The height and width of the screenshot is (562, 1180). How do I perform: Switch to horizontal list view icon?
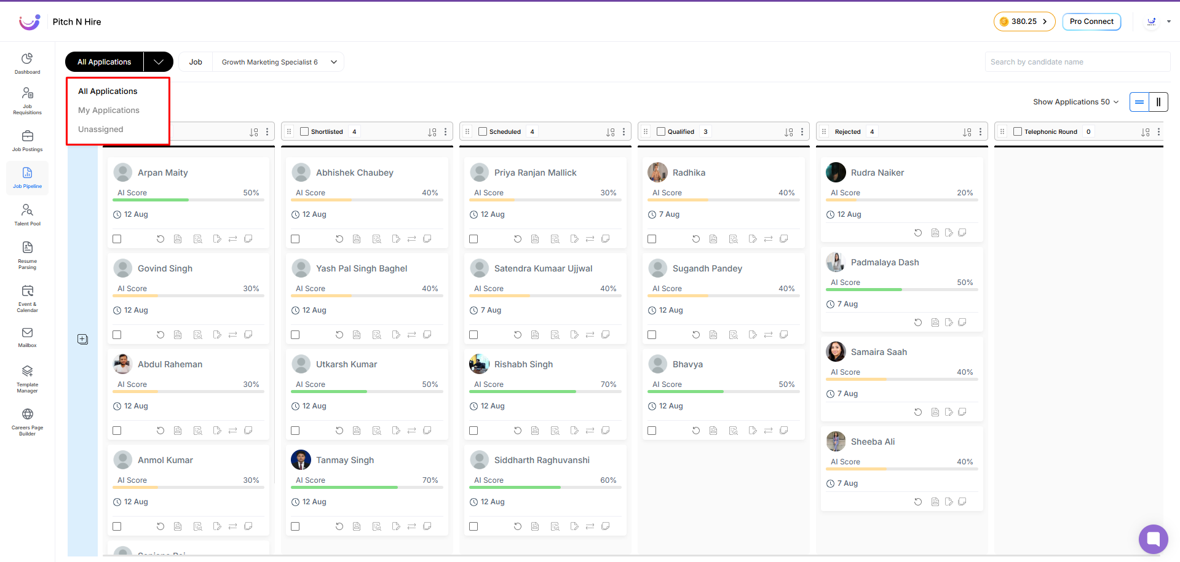point(1139,102)
